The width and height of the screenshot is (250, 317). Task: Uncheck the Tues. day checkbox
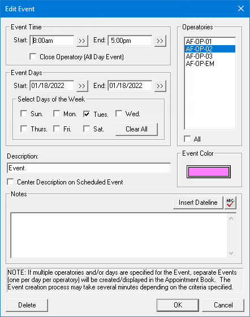(x=87, y=114)
